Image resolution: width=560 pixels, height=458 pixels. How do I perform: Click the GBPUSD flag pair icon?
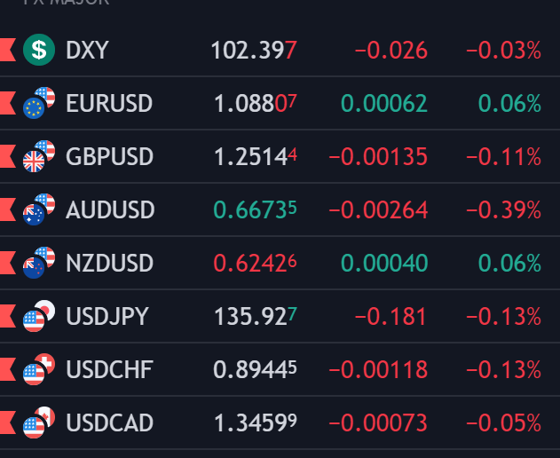point(38,156)
